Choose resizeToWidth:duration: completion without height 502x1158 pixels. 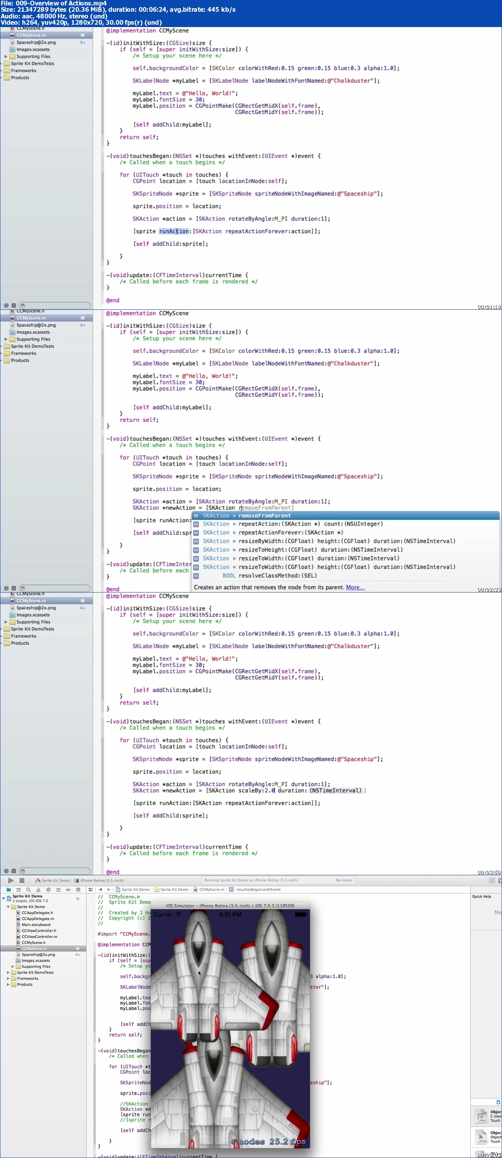[x=346, y=558]
